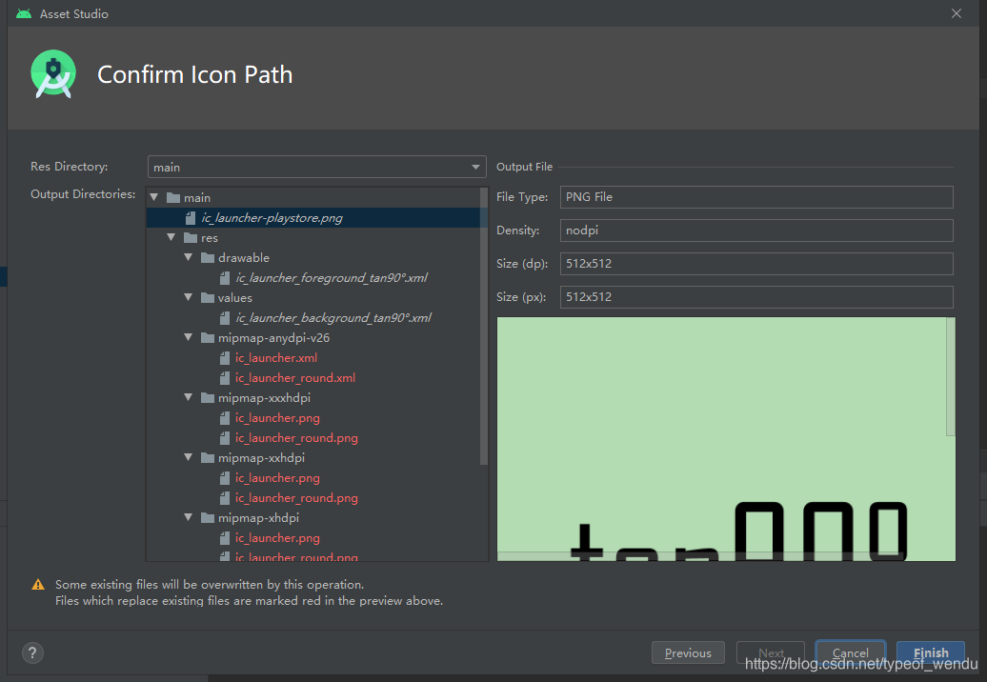Select ic_launcher_foreground_tan90°.xml file
Image resolution: width=987 pixels, height=682 pixels.
coord(332,277)
